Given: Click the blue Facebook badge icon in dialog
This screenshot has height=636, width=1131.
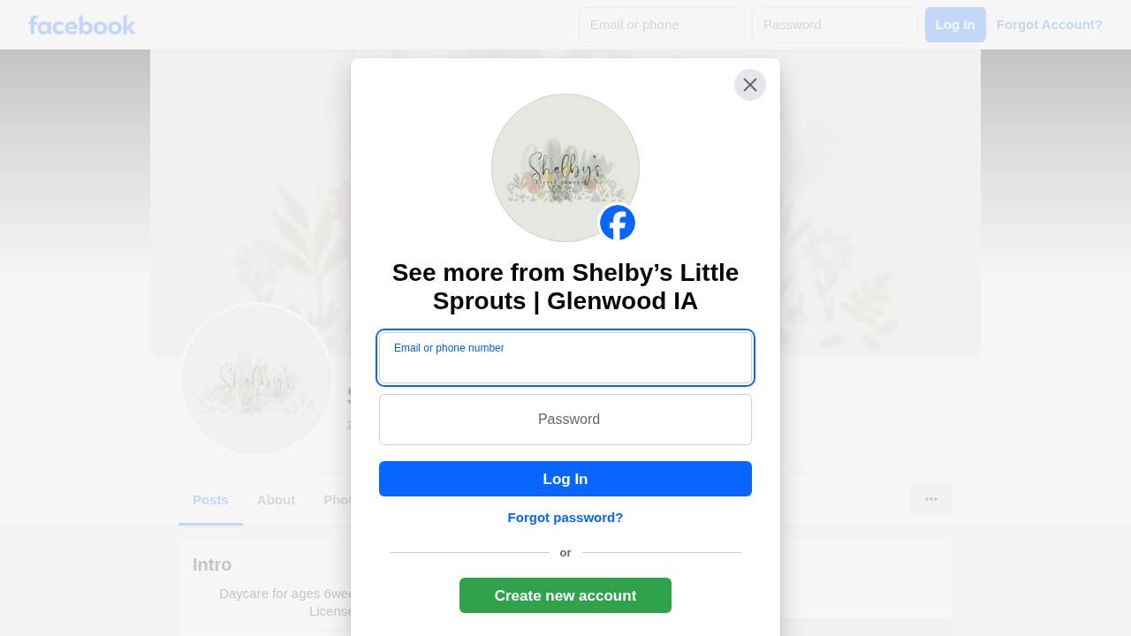Looking at the screenshot, I should (618, 223).
